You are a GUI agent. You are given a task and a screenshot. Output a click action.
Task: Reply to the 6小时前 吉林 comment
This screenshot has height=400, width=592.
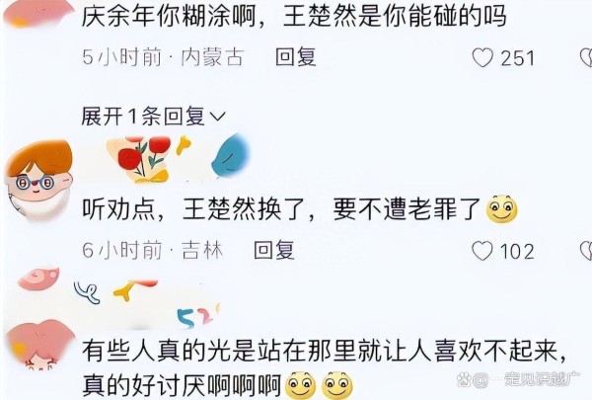click(x=274, y=250)
